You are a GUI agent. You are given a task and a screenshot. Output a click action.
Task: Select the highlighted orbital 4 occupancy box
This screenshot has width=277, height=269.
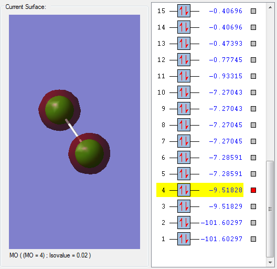(x=184, y=190)
